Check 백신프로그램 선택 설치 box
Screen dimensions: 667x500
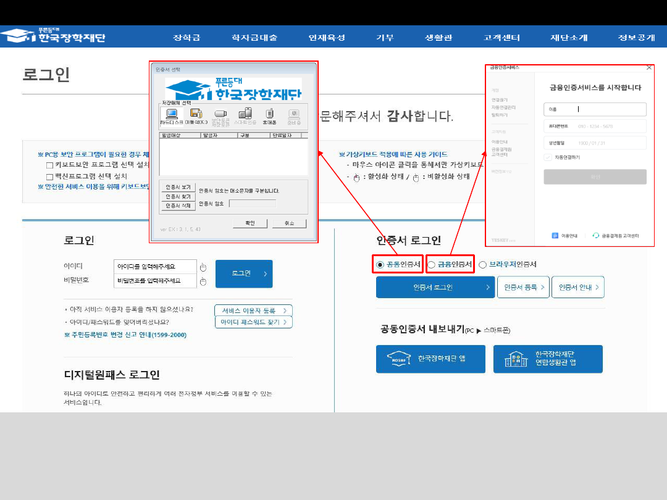(49, 177)
